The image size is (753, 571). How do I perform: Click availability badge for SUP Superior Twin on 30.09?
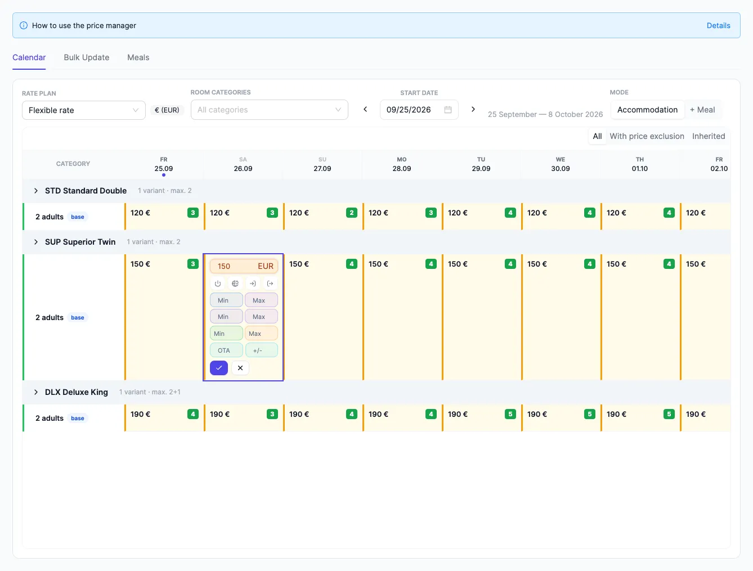click(x=590, y=264)
